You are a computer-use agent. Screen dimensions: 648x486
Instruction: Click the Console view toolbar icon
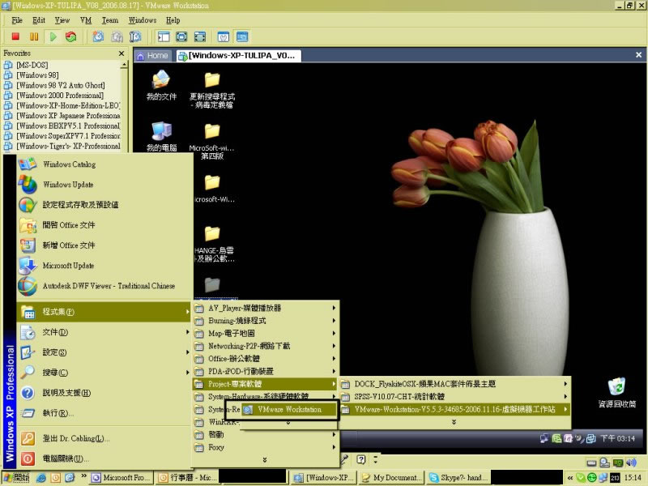(x=242, y=36)
